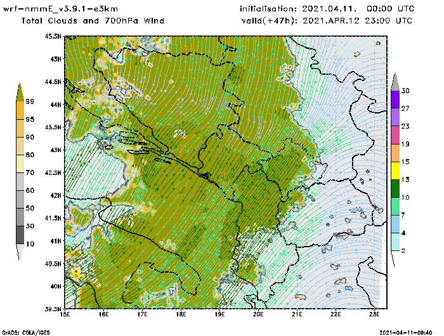Click the '17E' longitude axis label

pyautogui.click(x=143, y=314)
